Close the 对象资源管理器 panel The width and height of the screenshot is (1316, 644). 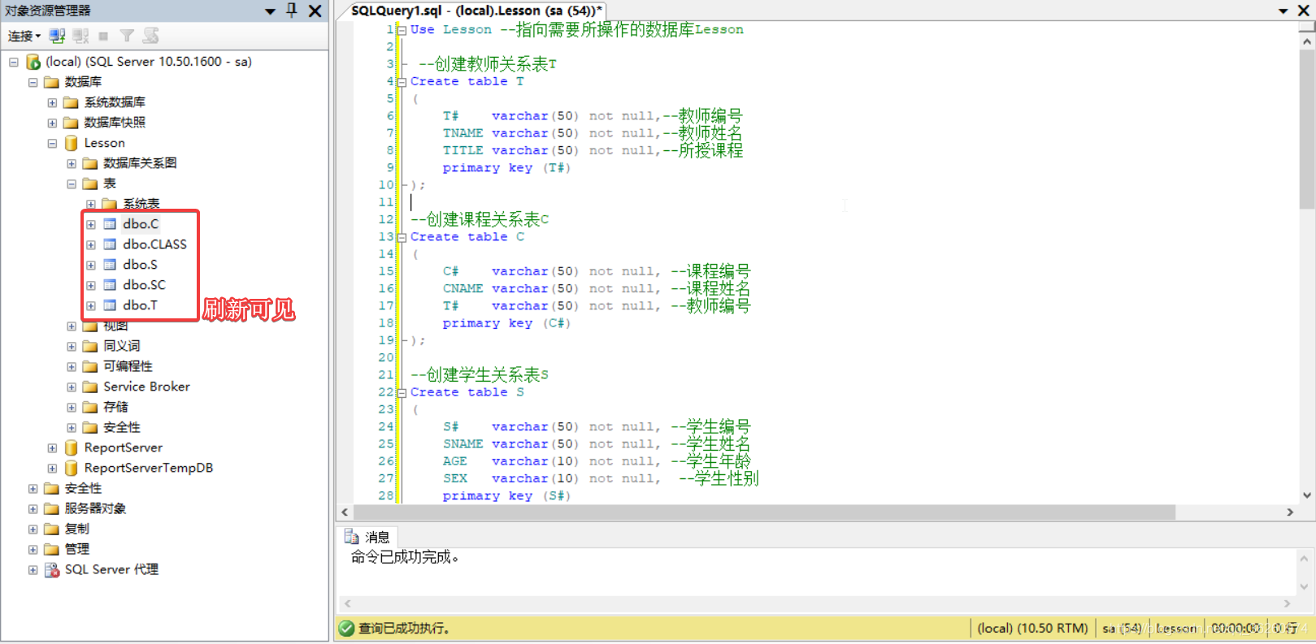(x=315, y=11)
